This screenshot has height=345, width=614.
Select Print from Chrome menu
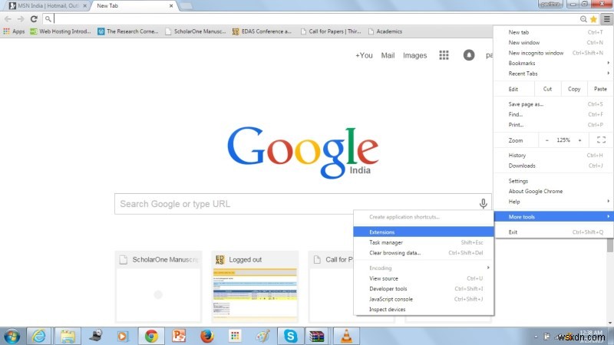[553, 125]
